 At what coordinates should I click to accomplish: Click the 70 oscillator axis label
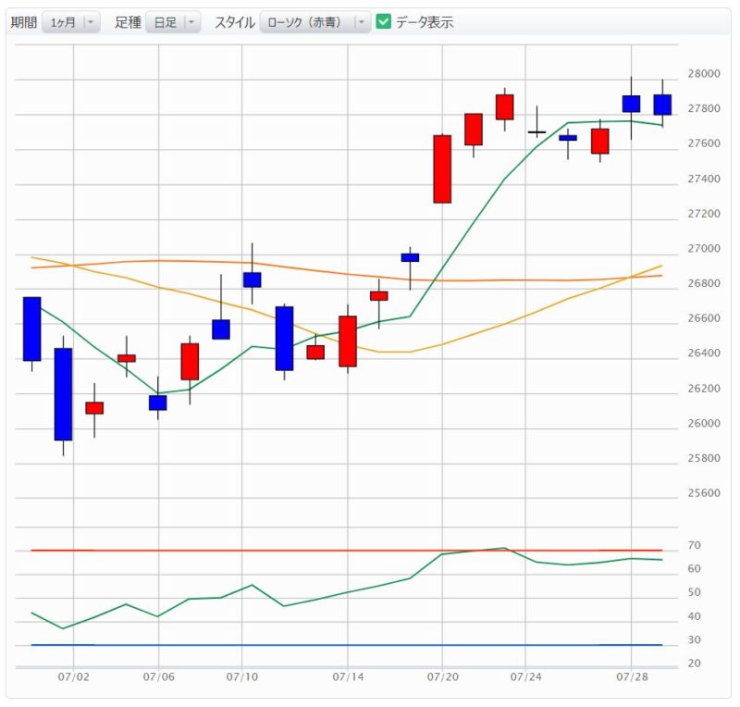[x=695, y=545]
